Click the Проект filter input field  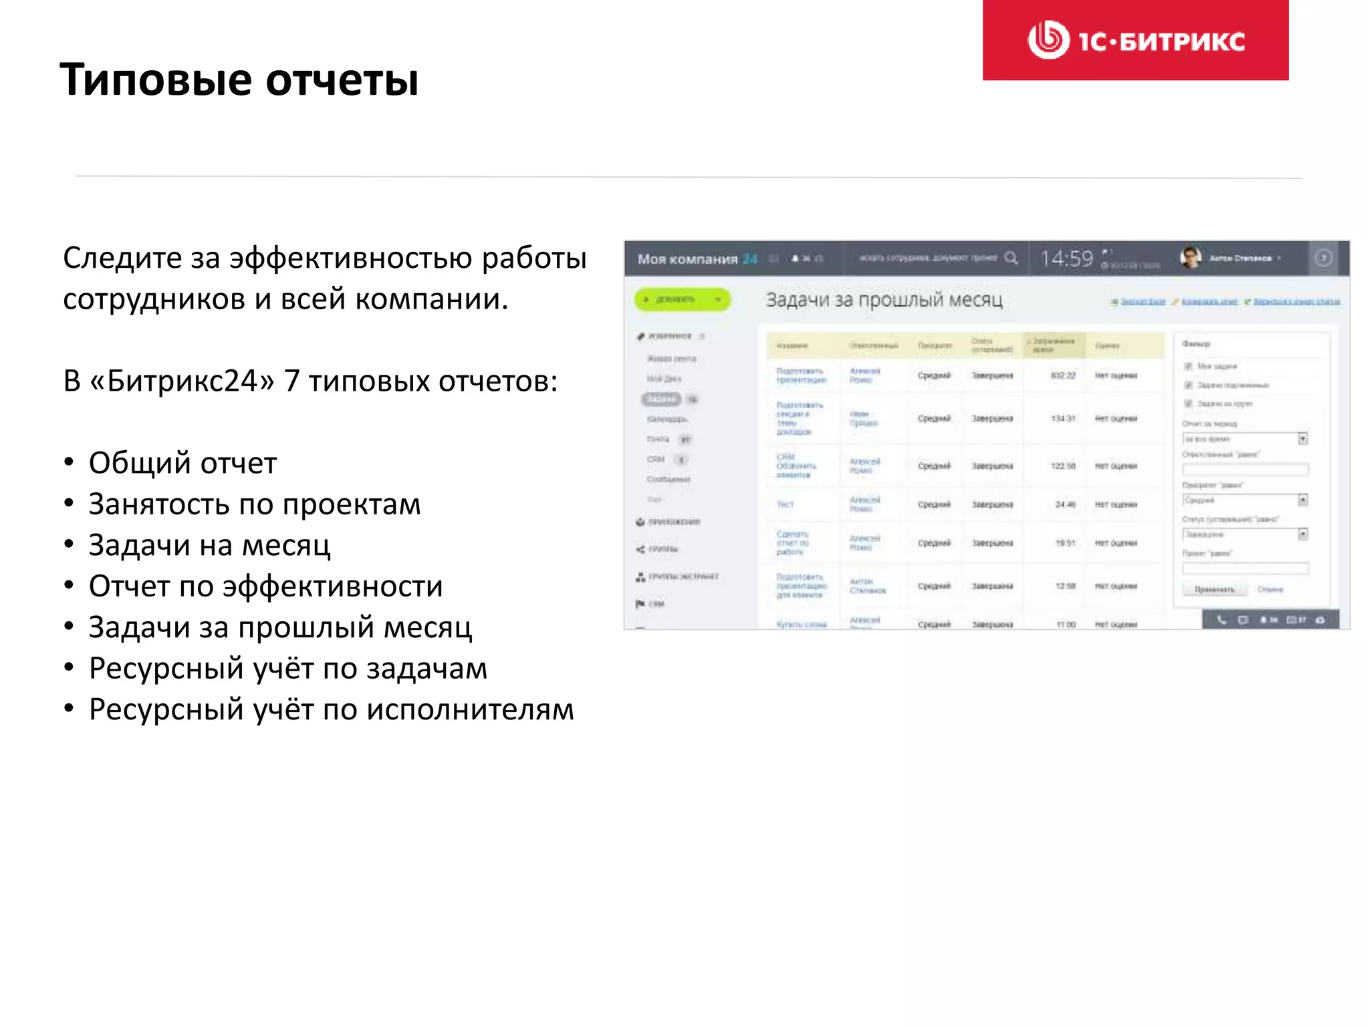(1245, 568)
